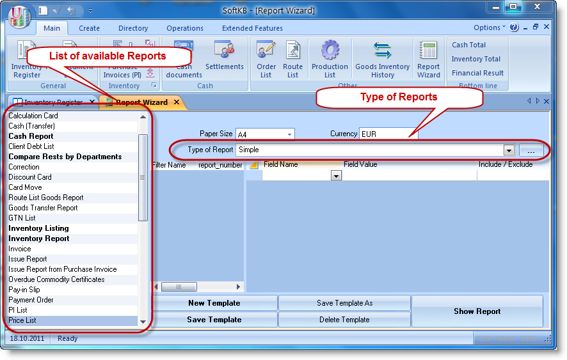This screenshot has width=567, height=360.
Task: Click Inventory Total in ribbon
Action: pyautogui.click(x=476, y=59)
